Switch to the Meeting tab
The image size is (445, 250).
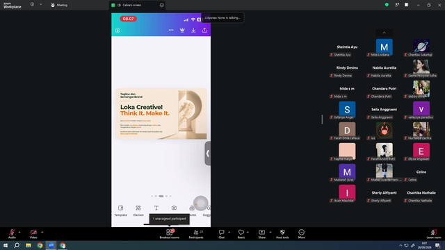click(59, 5)
